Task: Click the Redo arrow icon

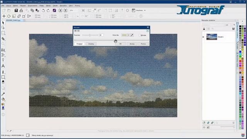Action: point(48,10)
